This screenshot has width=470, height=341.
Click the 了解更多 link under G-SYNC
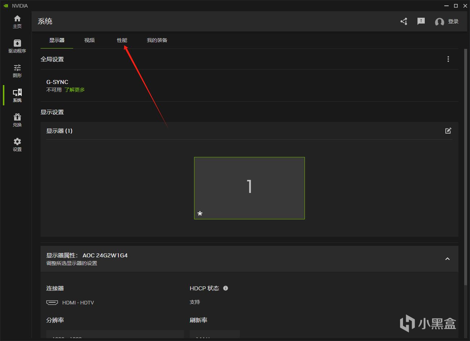(75, 90)
